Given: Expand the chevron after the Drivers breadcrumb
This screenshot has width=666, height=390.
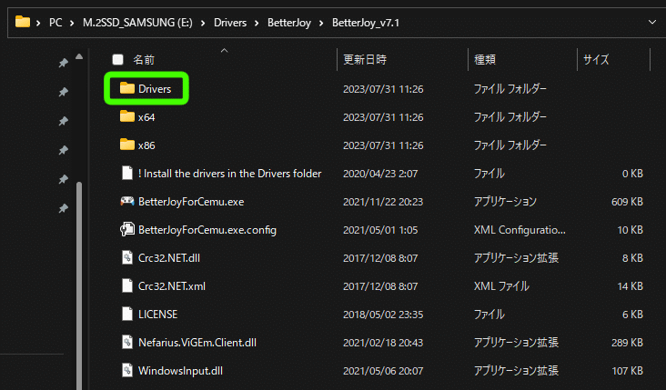Looking at the screenshot, I should pos(257,23).
